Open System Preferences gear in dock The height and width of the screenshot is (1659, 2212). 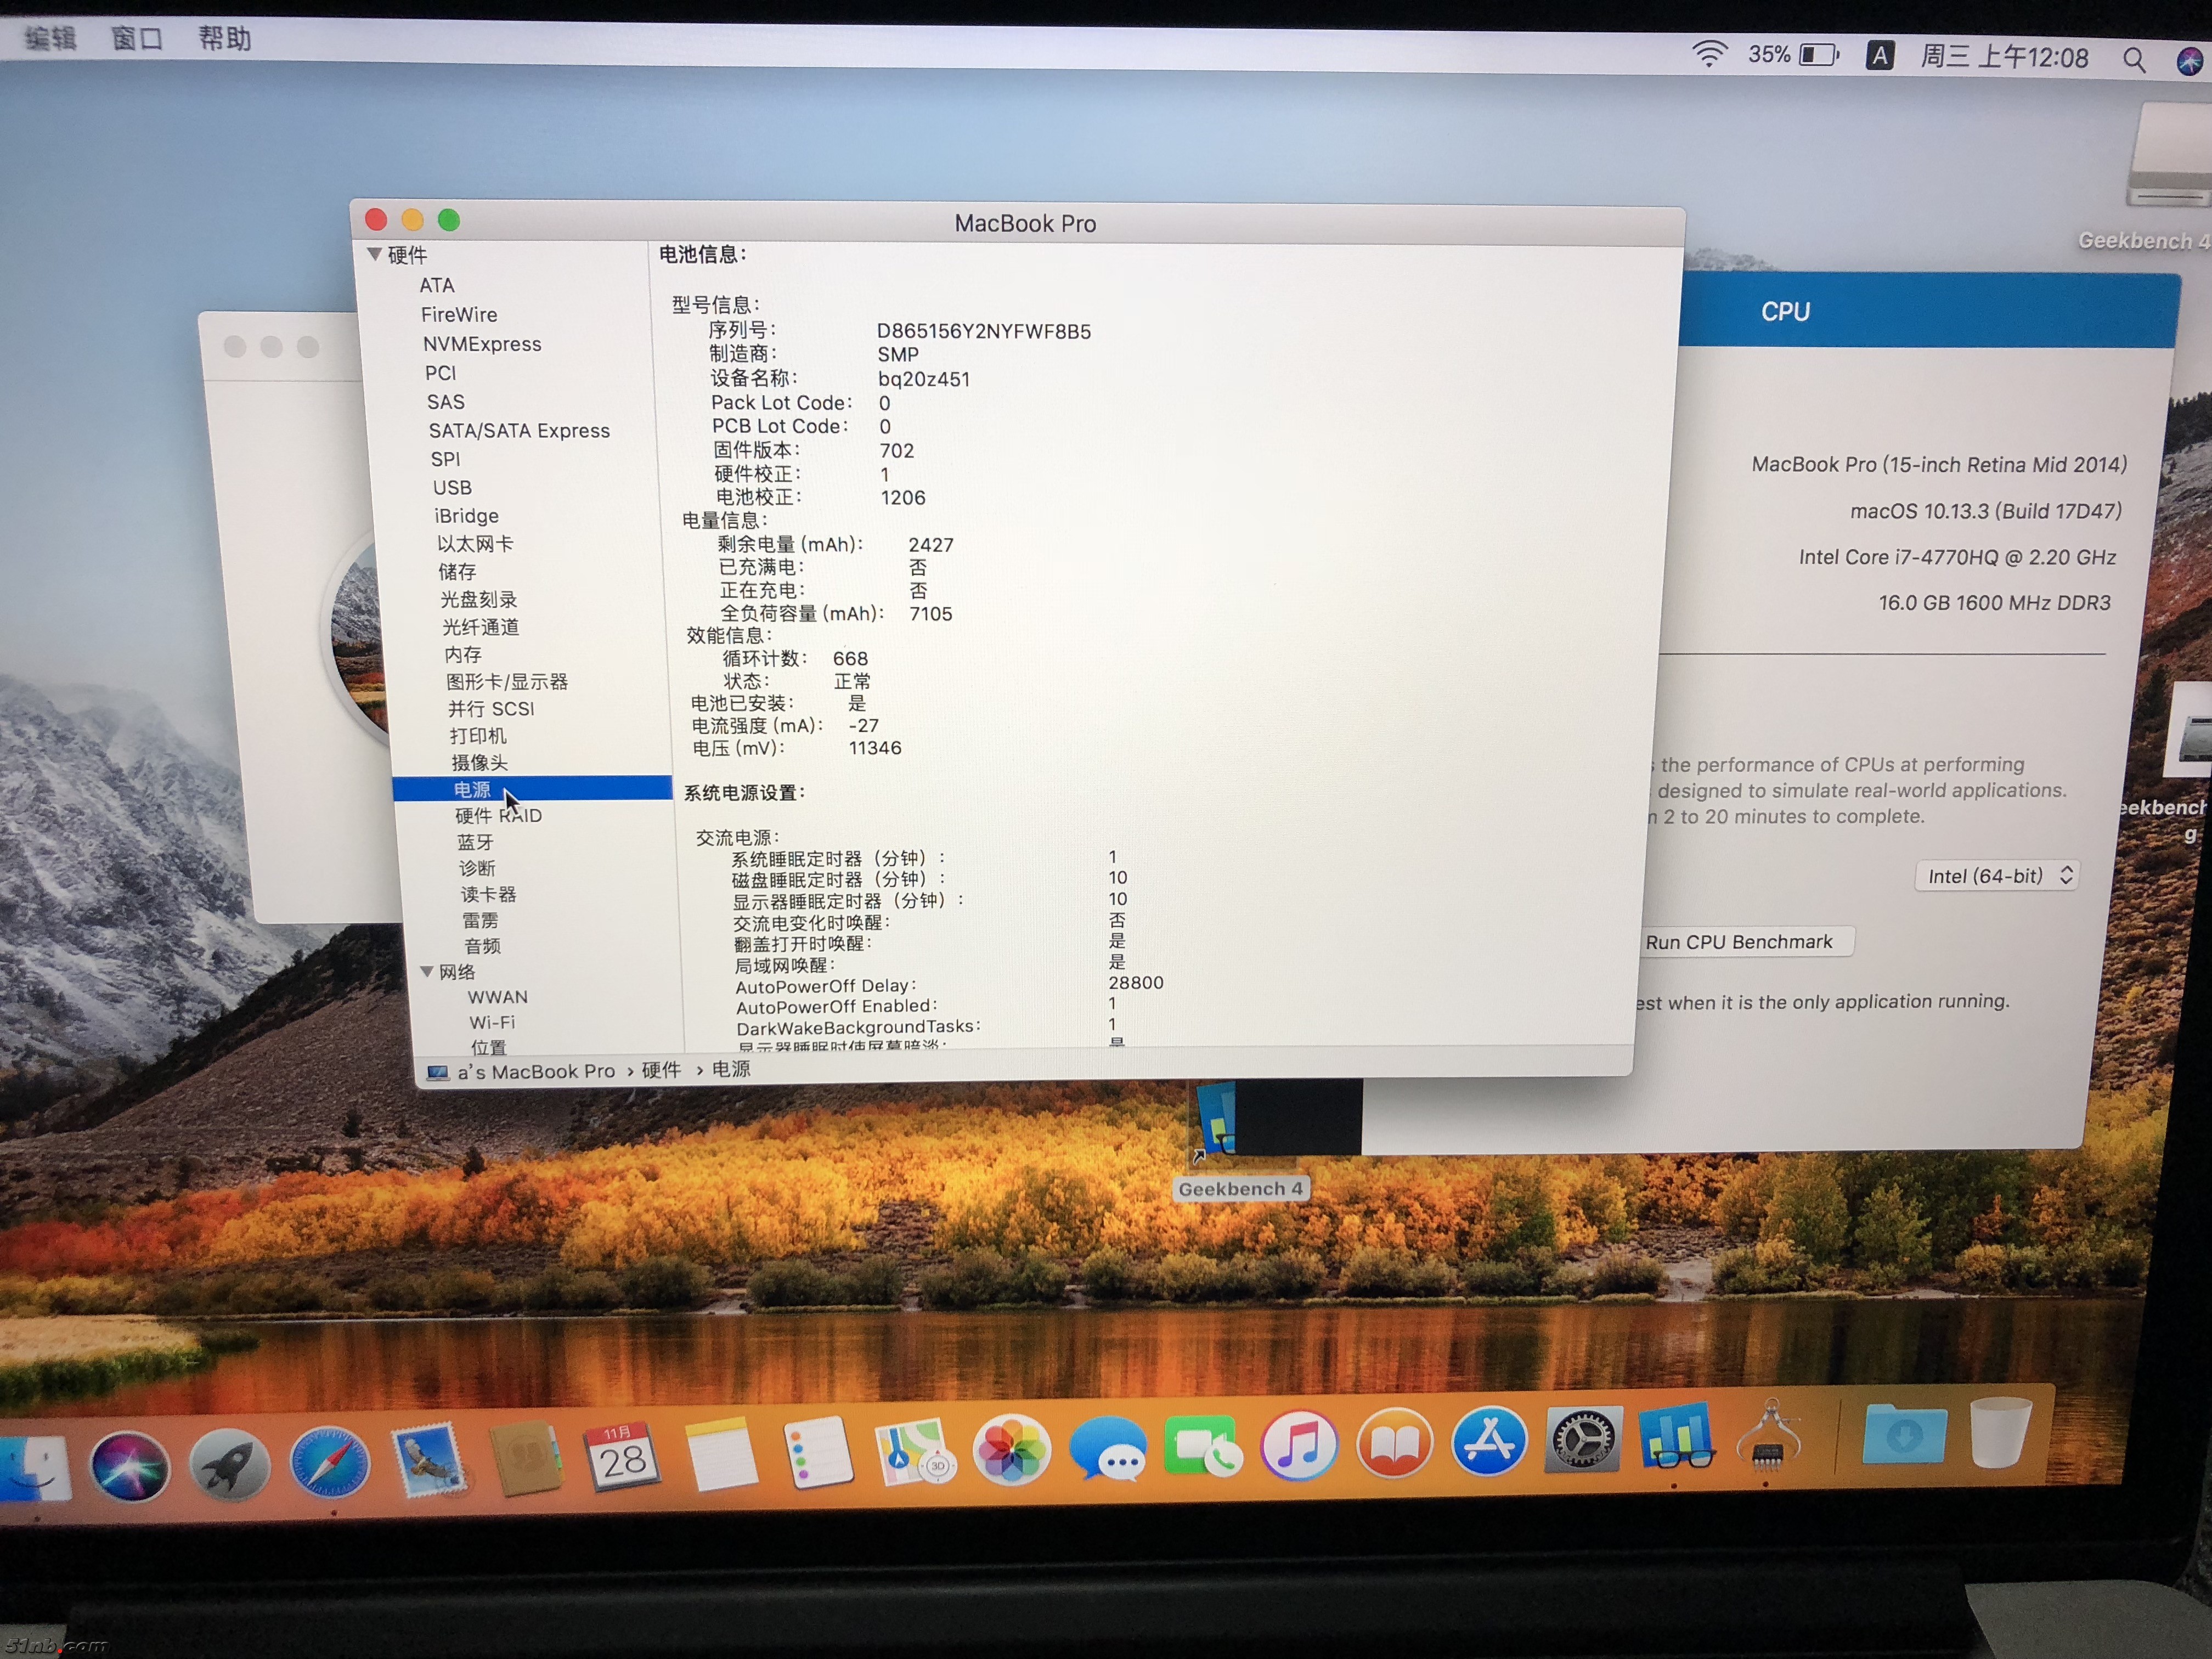tap(1583, 1440)
